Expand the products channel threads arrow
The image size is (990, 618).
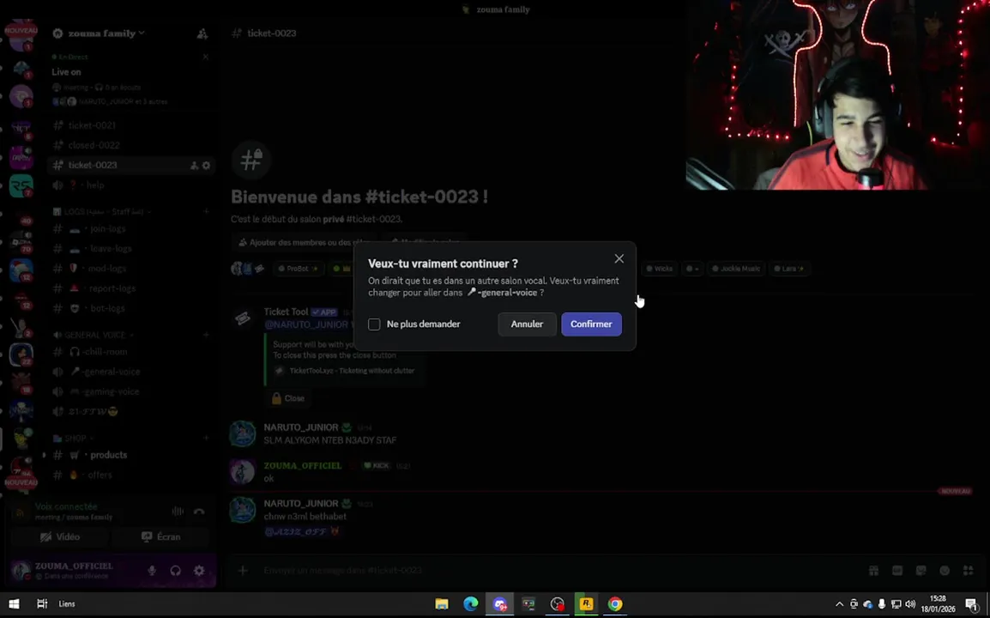45,455
